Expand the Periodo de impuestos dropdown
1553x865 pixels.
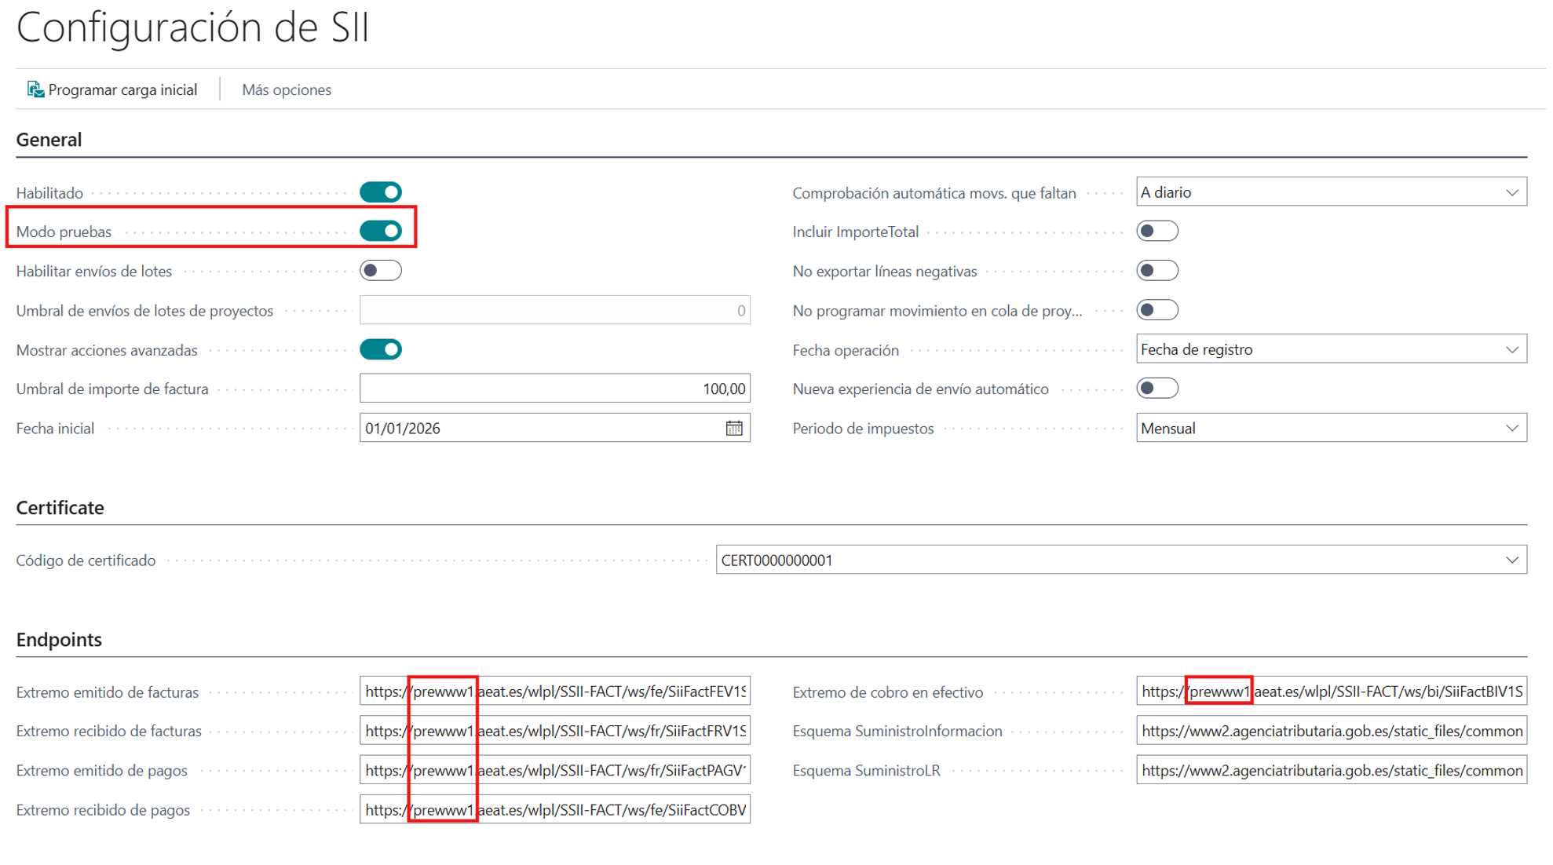[1511, 428]
